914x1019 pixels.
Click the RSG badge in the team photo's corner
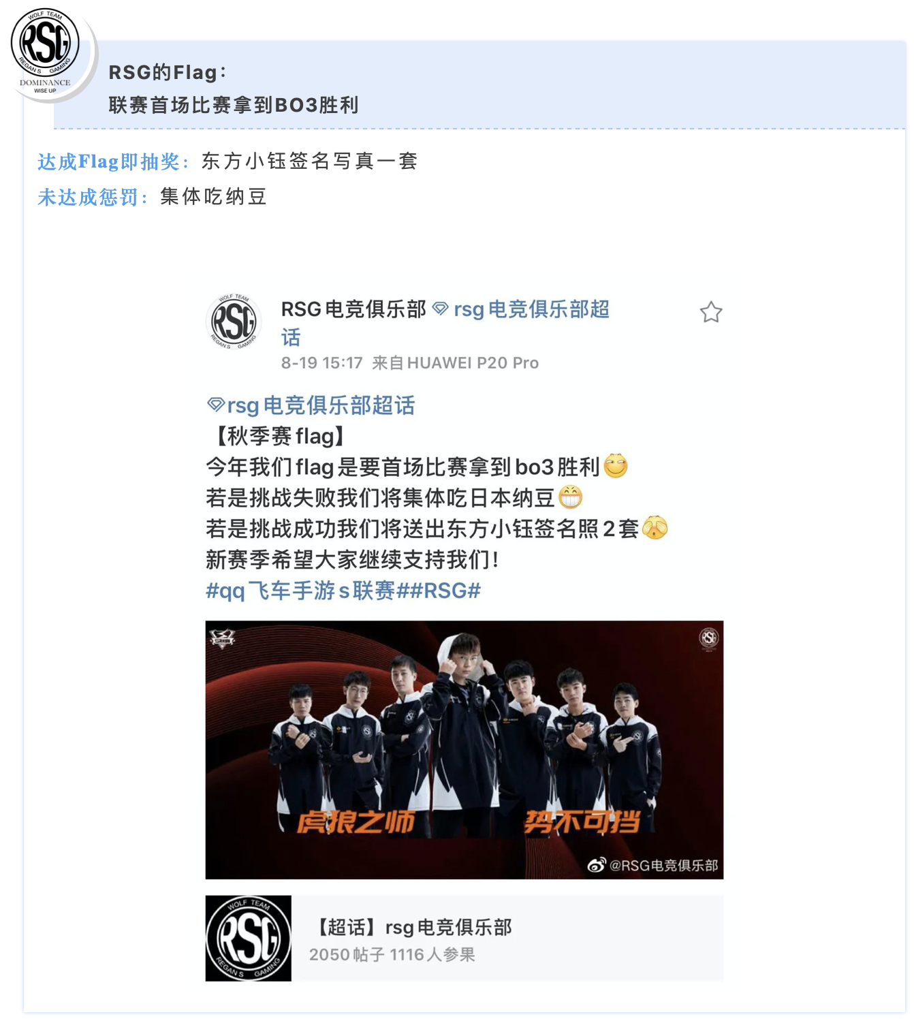click(x=708, y=638)
